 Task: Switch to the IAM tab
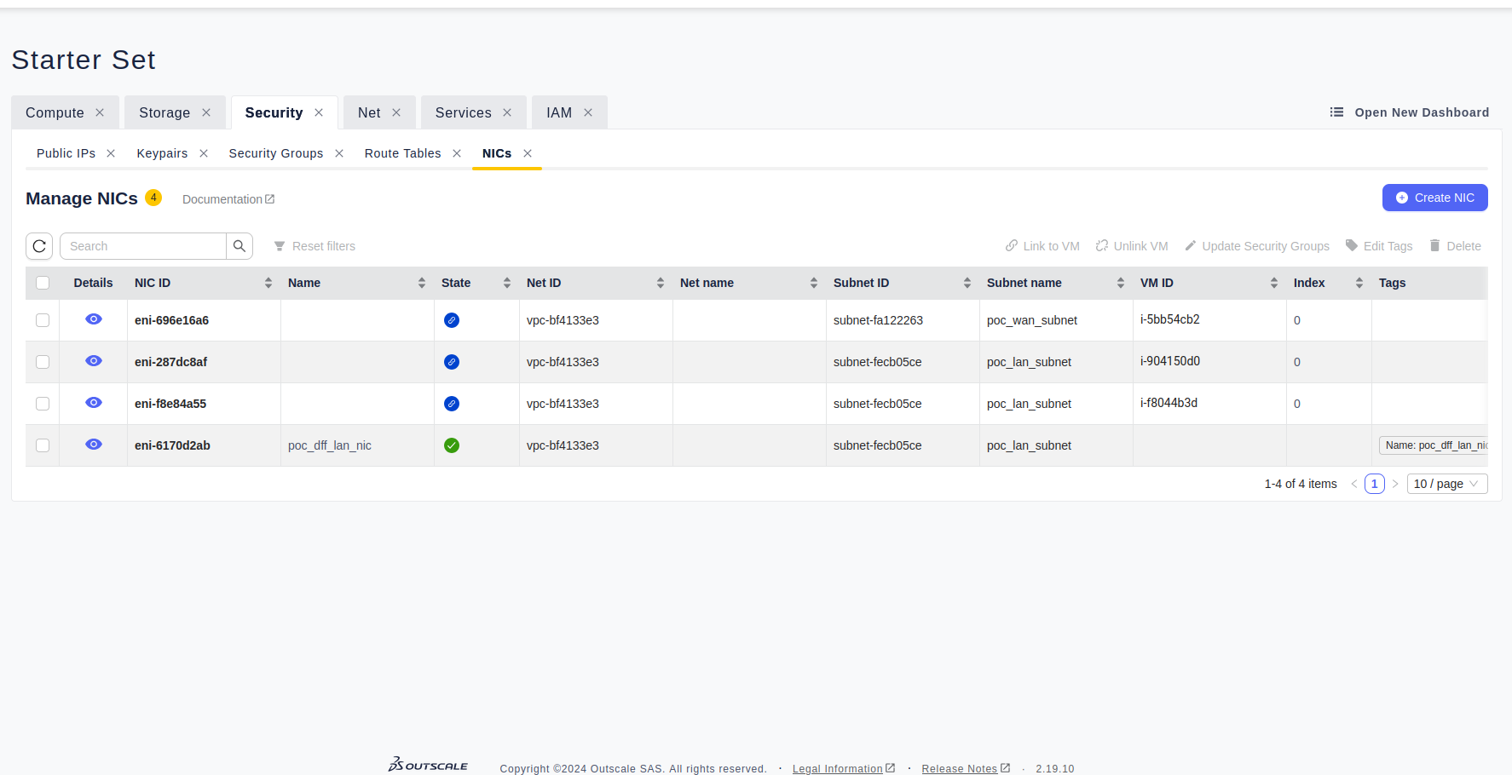pyautogui.click(x=559, y=112)
